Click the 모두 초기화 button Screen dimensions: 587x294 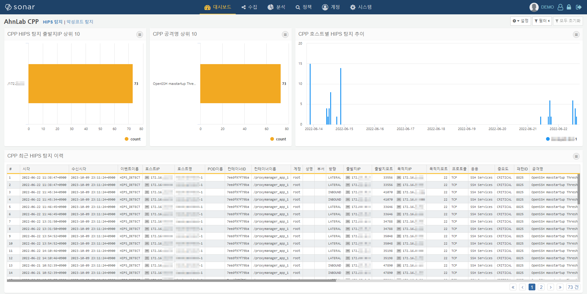(568, 21)
